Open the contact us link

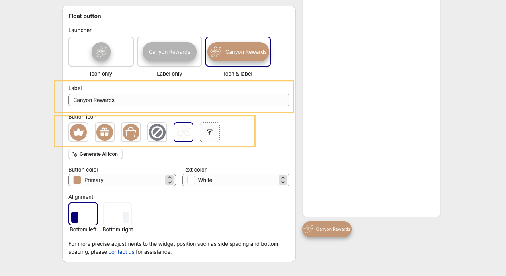coord(121,252)
